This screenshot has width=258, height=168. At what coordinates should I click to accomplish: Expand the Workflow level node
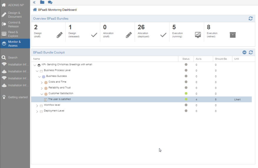(37, 105)
